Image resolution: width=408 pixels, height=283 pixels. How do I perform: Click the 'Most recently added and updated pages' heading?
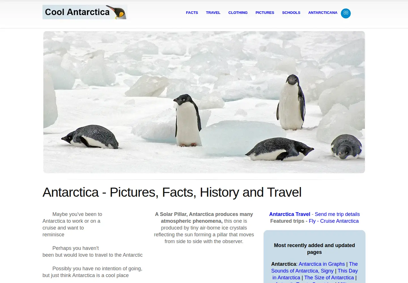[x=314, y=249]
